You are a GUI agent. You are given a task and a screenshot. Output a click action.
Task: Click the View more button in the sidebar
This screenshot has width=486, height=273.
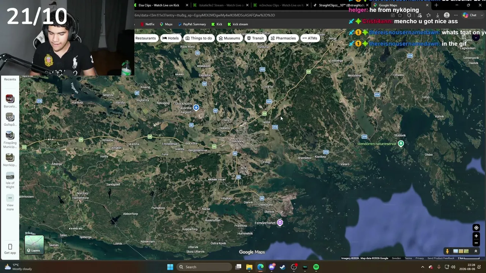[x=10, y=203]
